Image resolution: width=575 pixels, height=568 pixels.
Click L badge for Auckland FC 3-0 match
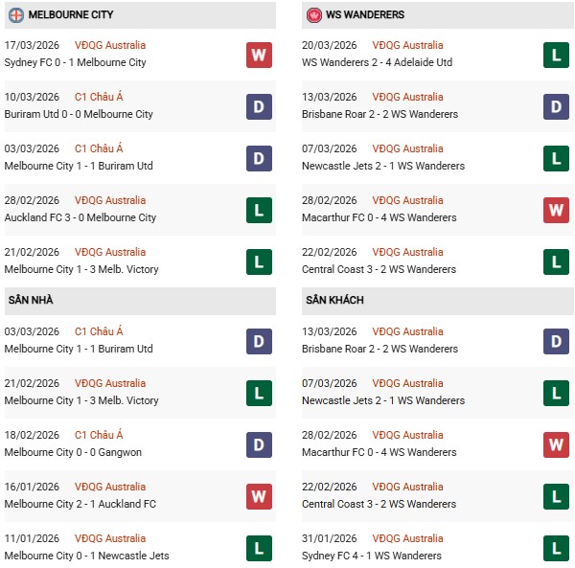coord(259,210)
